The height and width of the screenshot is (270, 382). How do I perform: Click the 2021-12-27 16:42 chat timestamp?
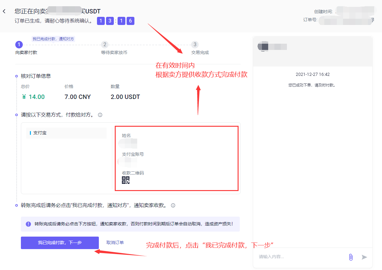[313, 74]
